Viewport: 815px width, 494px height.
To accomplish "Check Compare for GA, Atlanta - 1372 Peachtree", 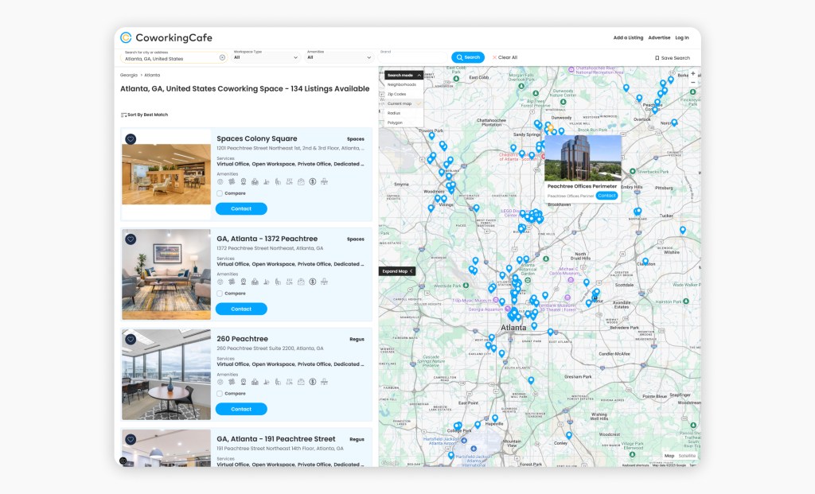I will [x=220, y=294].
